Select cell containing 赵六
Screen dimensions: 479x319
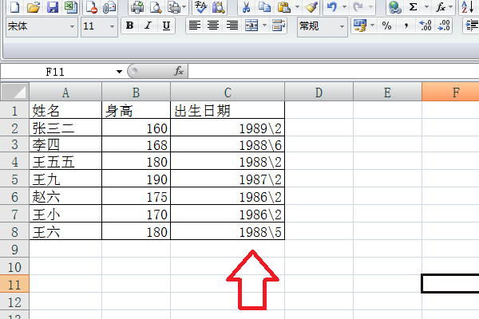(65, 197)
